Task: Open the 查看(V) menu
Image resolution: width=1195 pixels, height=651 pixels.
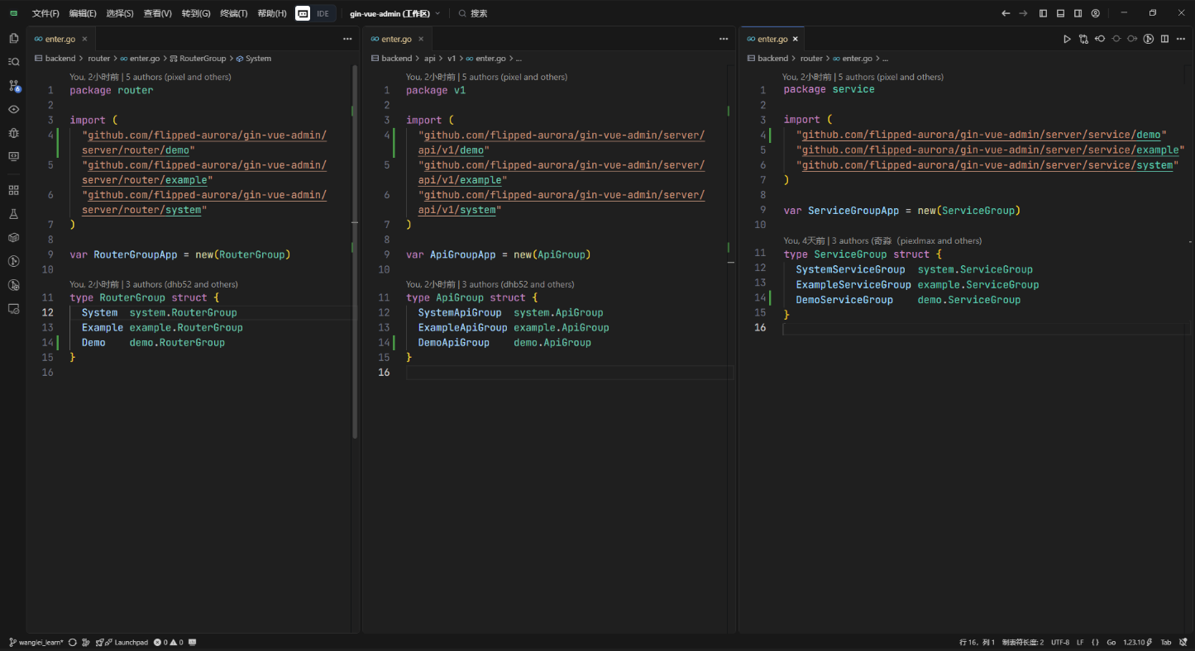Action: [157, 13]
